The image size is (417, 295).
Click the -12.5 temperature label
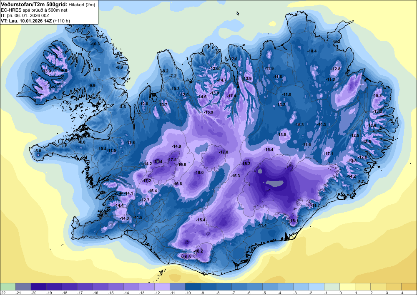[x=354, y=135]
